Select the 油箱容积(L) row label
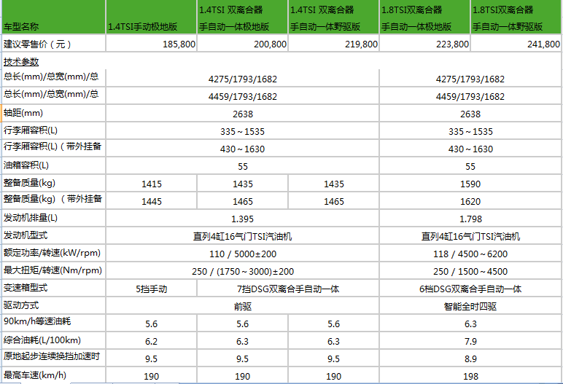This screenshot has height=384, width=563. tap(53, 166)
